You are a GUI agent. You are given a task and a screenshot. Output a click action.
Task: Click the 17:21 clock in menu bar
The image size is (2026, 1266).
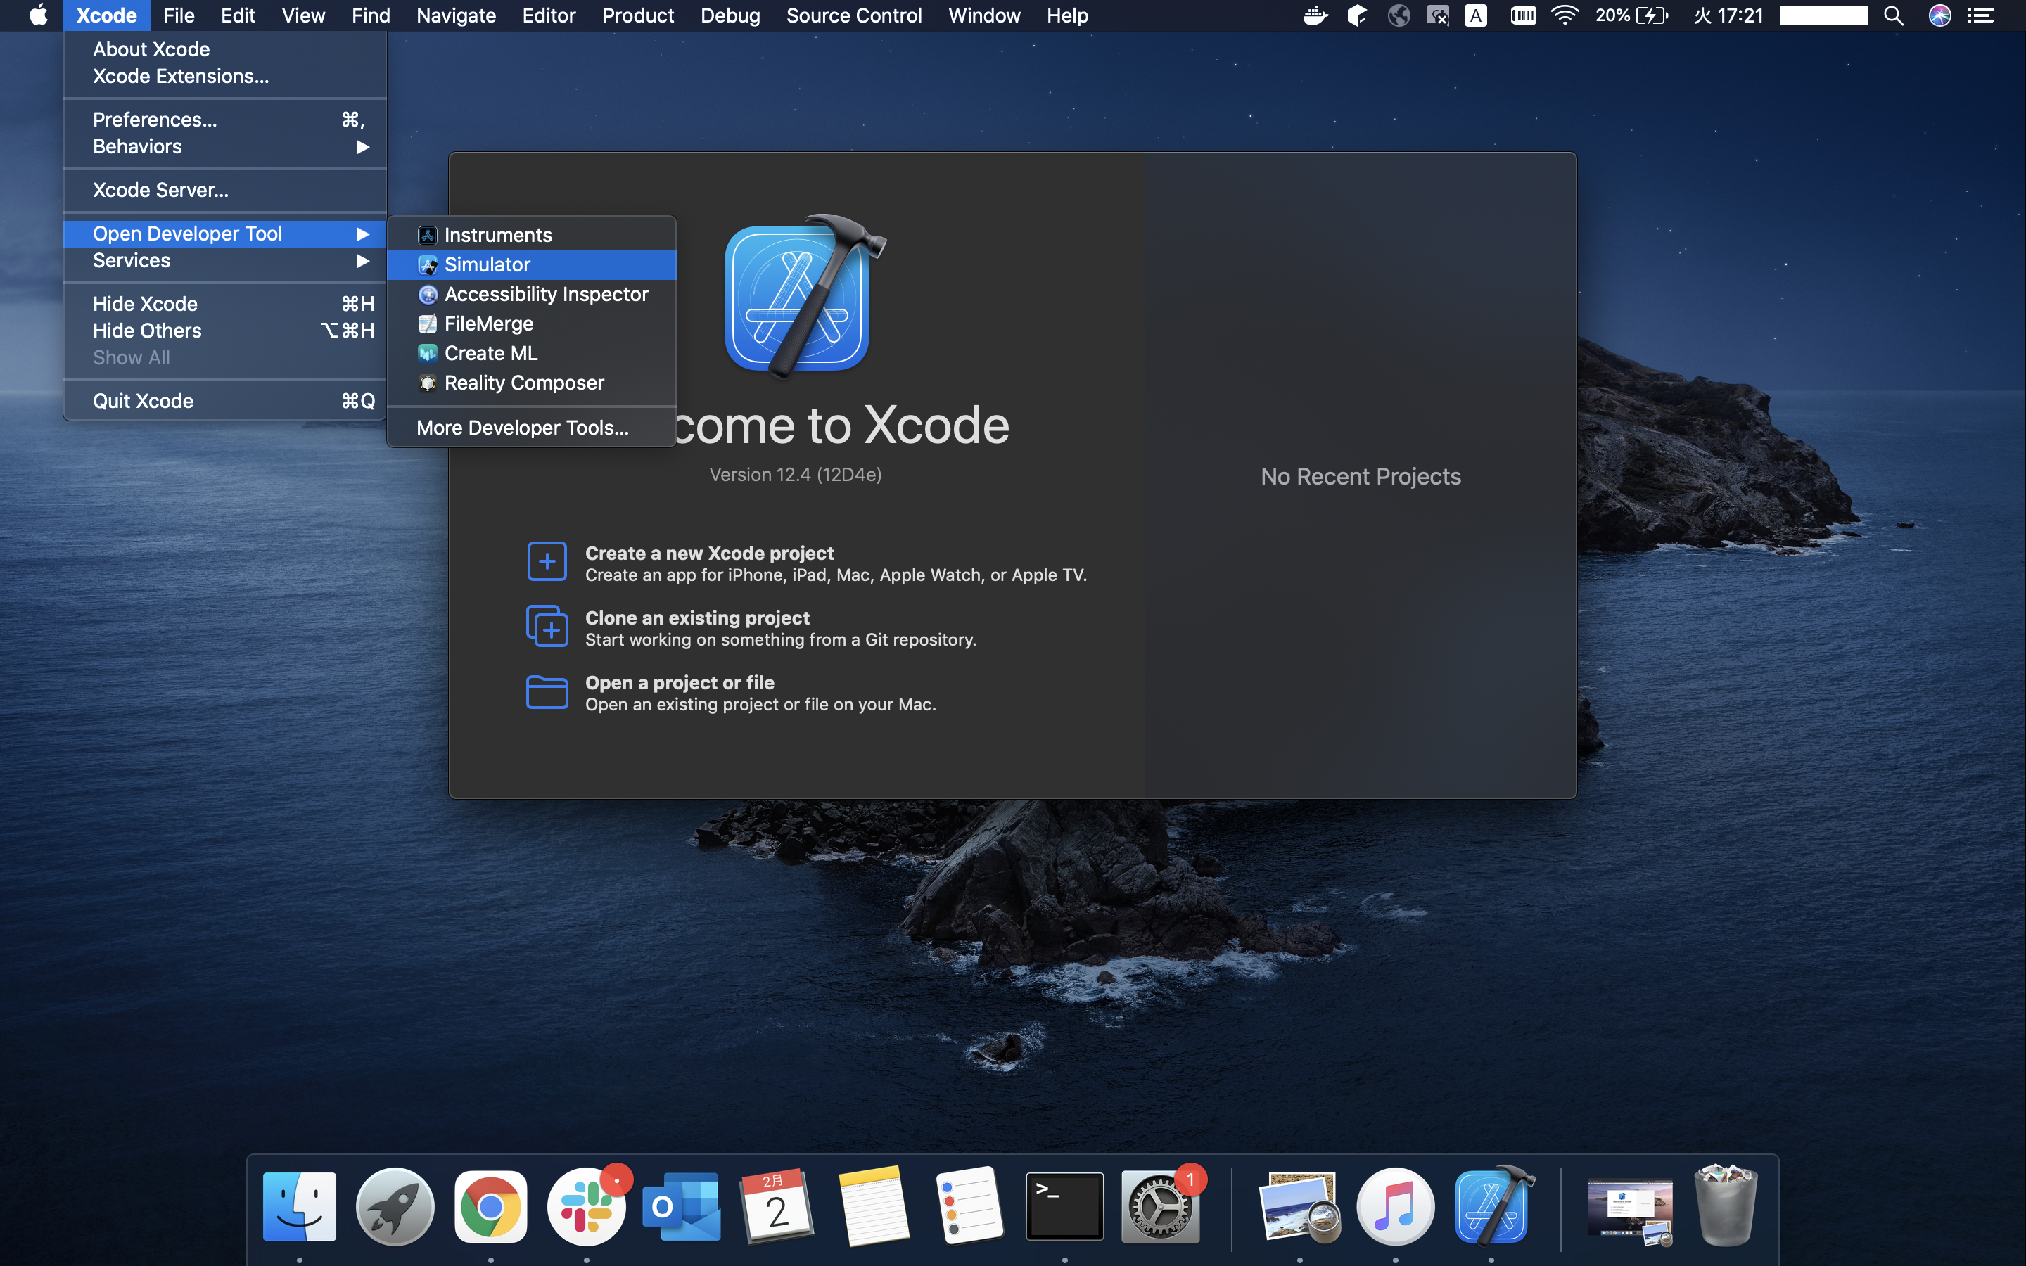click(1728, 15)
